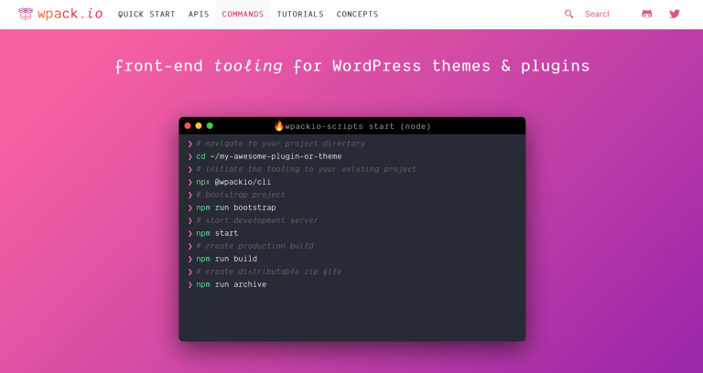This screenshot has height=373, width=703.
Task: Open the Tutorials menu item
Action: click(300, 15)
